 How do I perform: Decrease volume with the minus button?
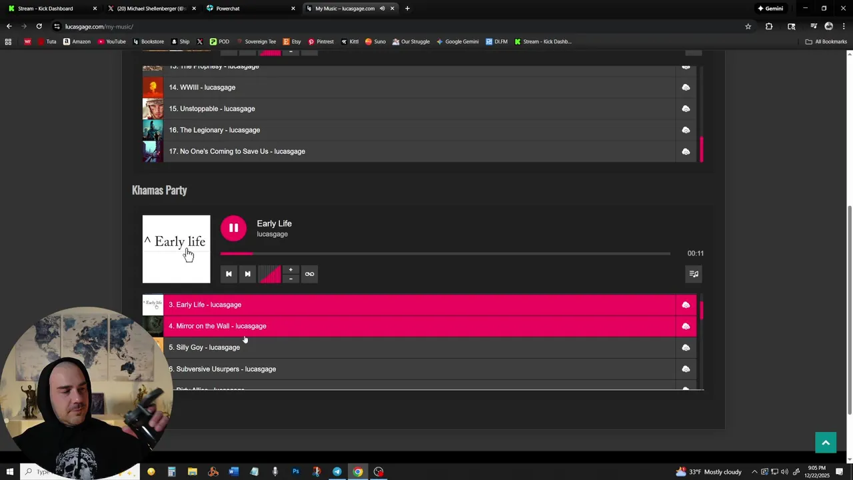[291, 279]
